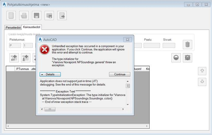The height and width of the screenshot is (135, 212).
Task: Click the export arrow document icon
Action: point(62,15)
